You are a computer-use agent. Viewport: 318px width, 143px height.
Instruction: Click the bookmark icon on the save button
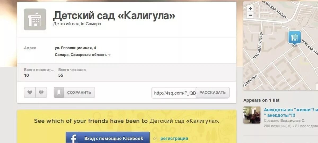click(59, 93)
